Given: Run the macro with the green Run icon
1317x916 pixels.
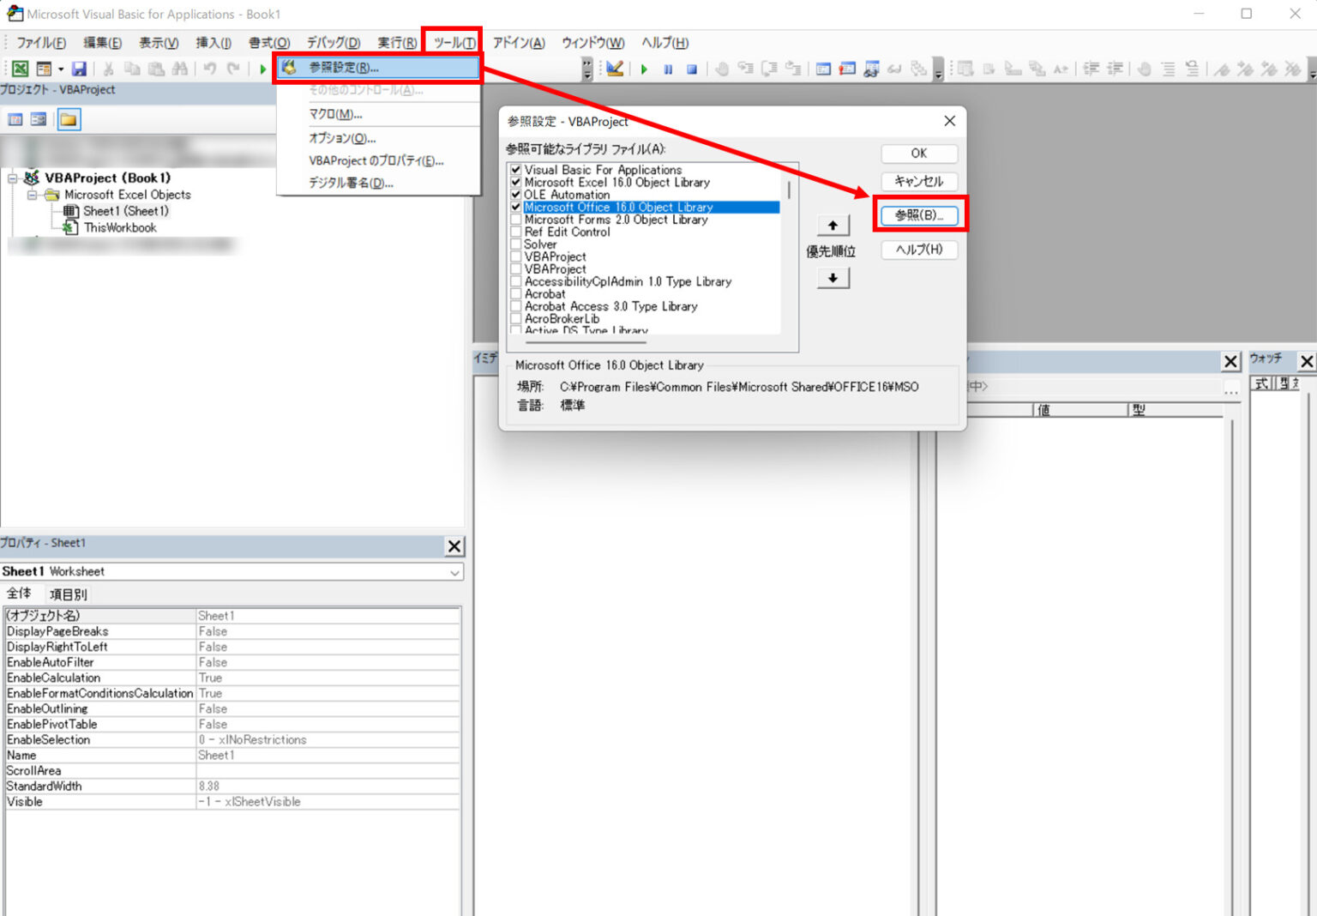Looking at the screenshot, I should coord(645,69).
